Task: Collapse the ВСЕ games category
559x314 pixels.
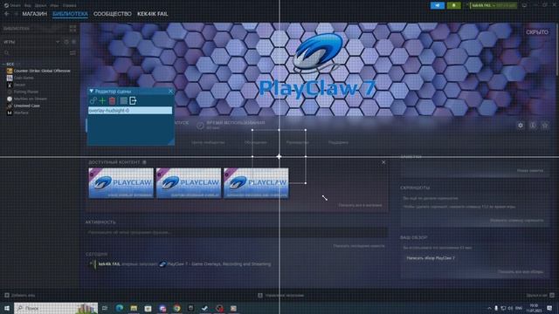Action: [x=3, y=64]
